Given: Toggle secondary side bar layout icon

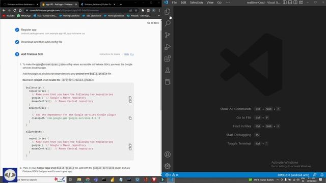Looking at the screenshot, I should (295, 3).
